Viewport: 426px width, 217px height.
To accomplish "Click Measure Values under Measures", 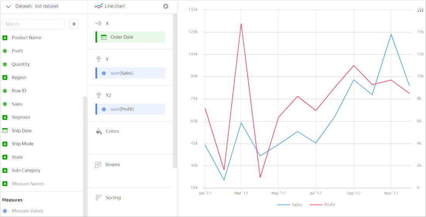I will pyautogui.click(x=27, y=211).
